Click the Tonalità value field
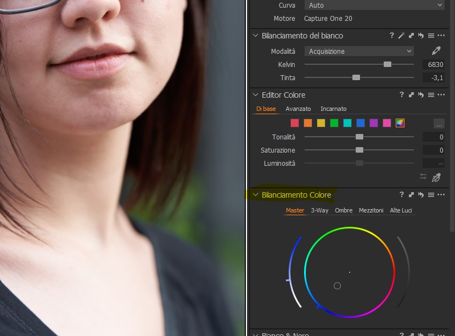Image resolution: width=455 pixels, height=336 pixels. tap(434, 137)
